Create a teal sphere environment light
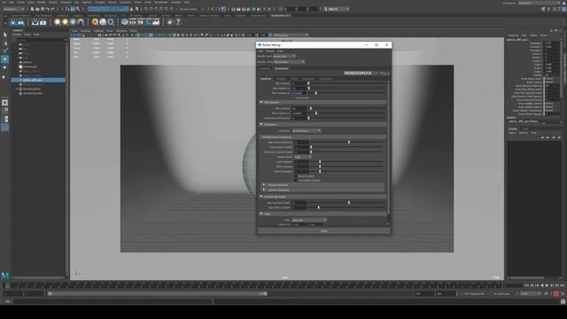 tap(73, 22)
